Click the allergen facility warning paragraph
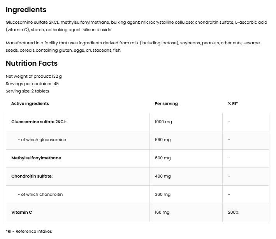This screenshot has height=239, width=276. coord(132,47)
